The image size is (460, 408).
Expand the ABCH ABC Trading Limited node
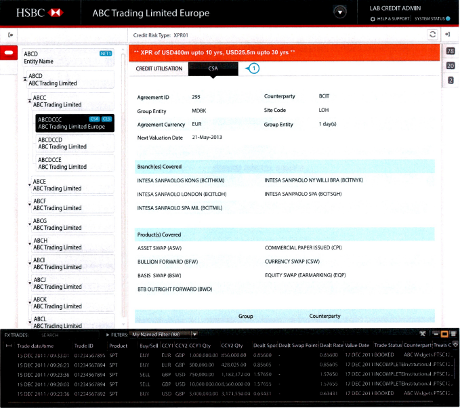click(30, 243)
